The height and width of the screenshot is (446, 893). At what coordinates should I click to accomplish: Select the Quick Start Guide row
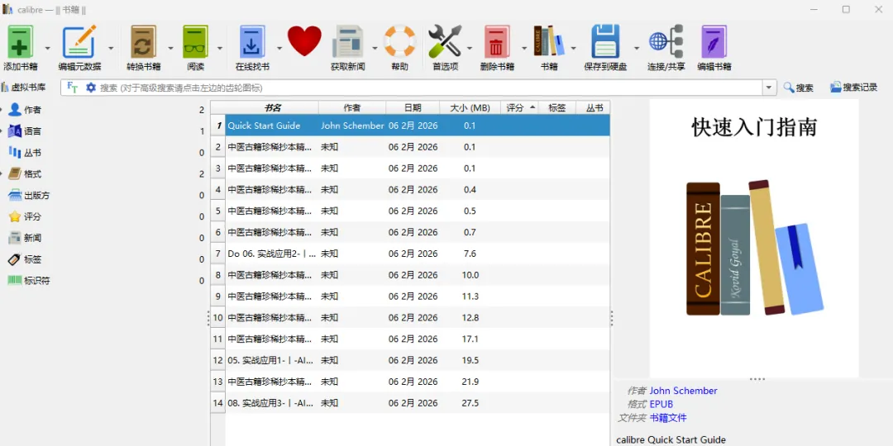click(418, 126)
